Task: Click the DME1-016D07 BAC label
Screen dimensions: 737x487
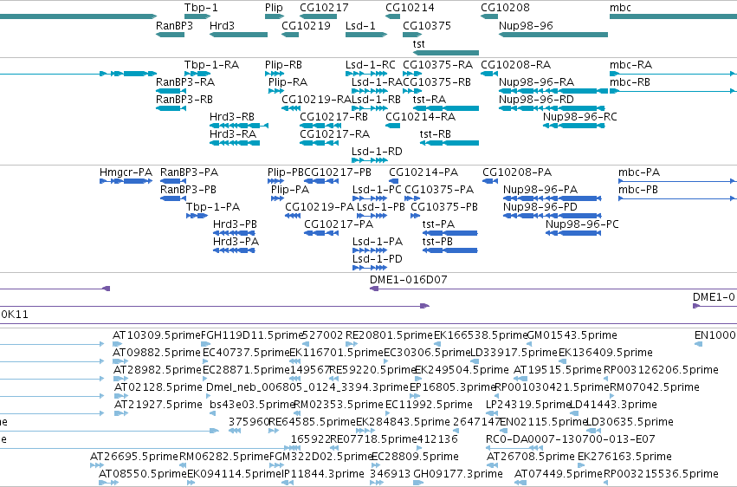Action: [409, 280]
